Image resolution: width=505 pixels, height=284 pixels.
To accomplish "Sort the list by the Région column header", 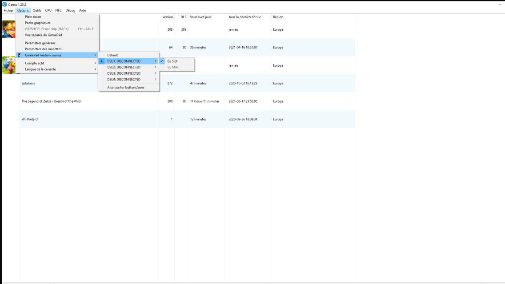I will point(278,17).
